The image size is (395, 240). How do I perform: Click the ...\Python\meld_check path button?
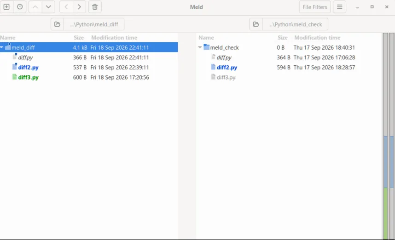pyautogui.click(x=295, y=24)
